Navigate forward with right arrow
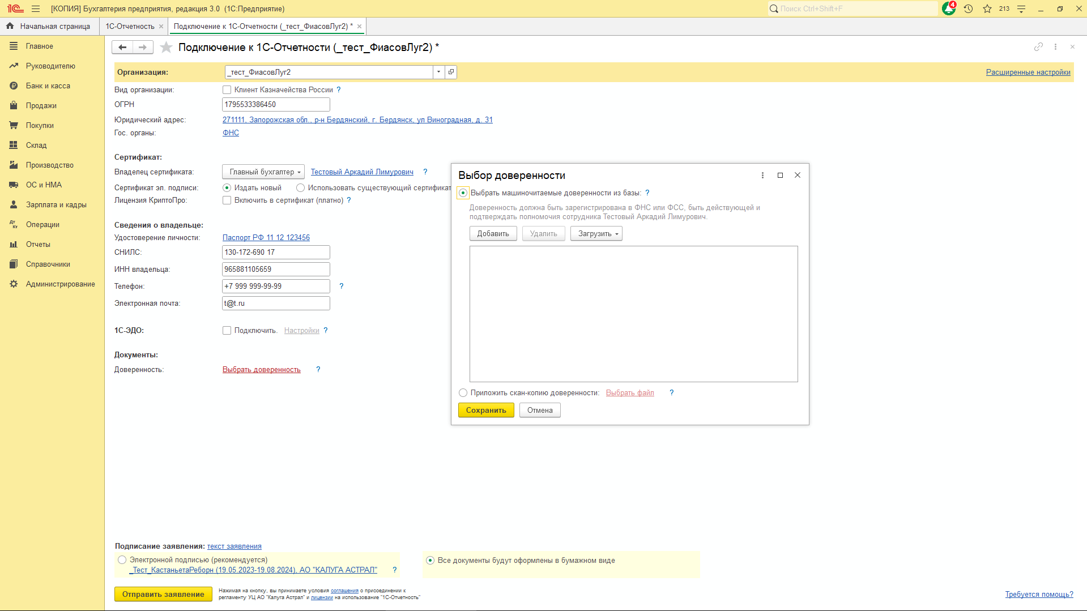The width and height of the screenshot is (1087, 611). [143, 47]
